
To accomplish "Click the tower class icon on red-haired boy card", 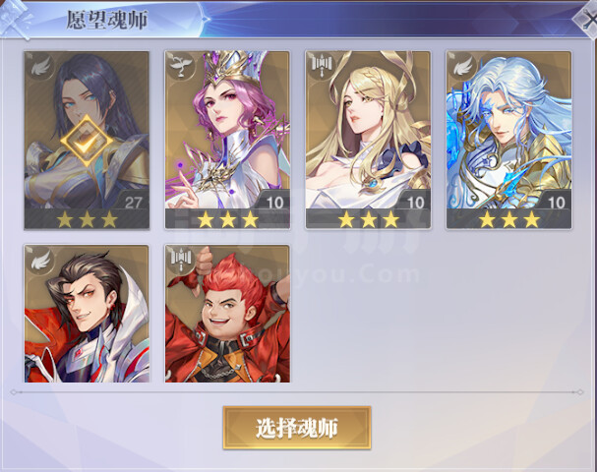I will pyautogui.click(x=181, y=260).
